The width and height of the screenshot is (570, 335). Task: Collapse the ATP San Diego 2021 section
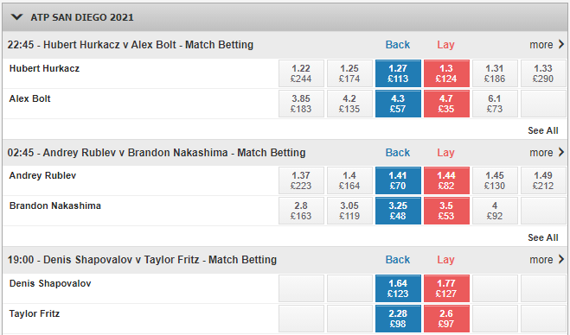[17, 17]
